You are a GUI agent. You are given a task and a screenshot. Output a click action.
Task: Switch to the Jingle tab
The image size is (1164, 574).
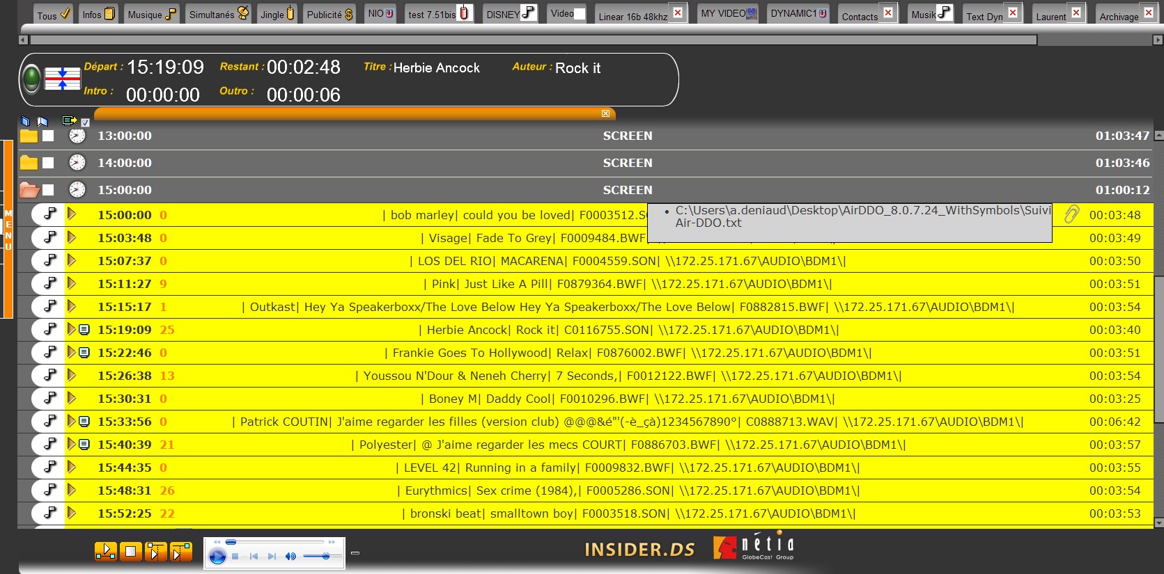pos(277,14)
